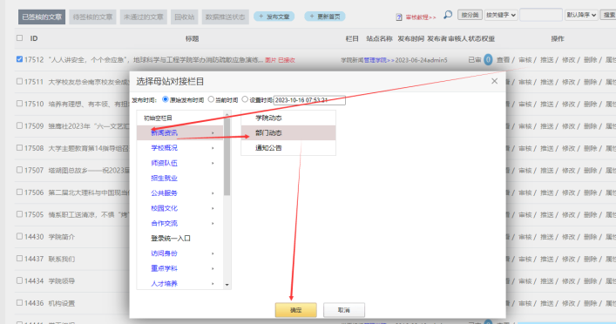The height and width of the screenshot is (324, 616).
Task: Open the default sort order dropdown
Action: point(581,15)
